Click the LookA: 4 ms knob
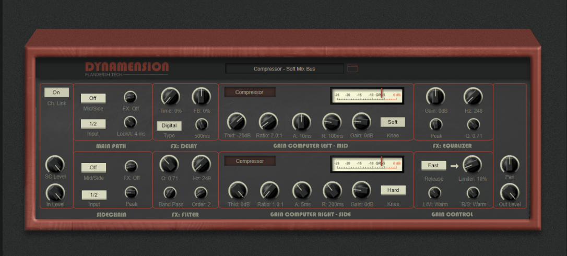This screenshot has height=256, width=567. pyautogui.click(x=130, y=122)
